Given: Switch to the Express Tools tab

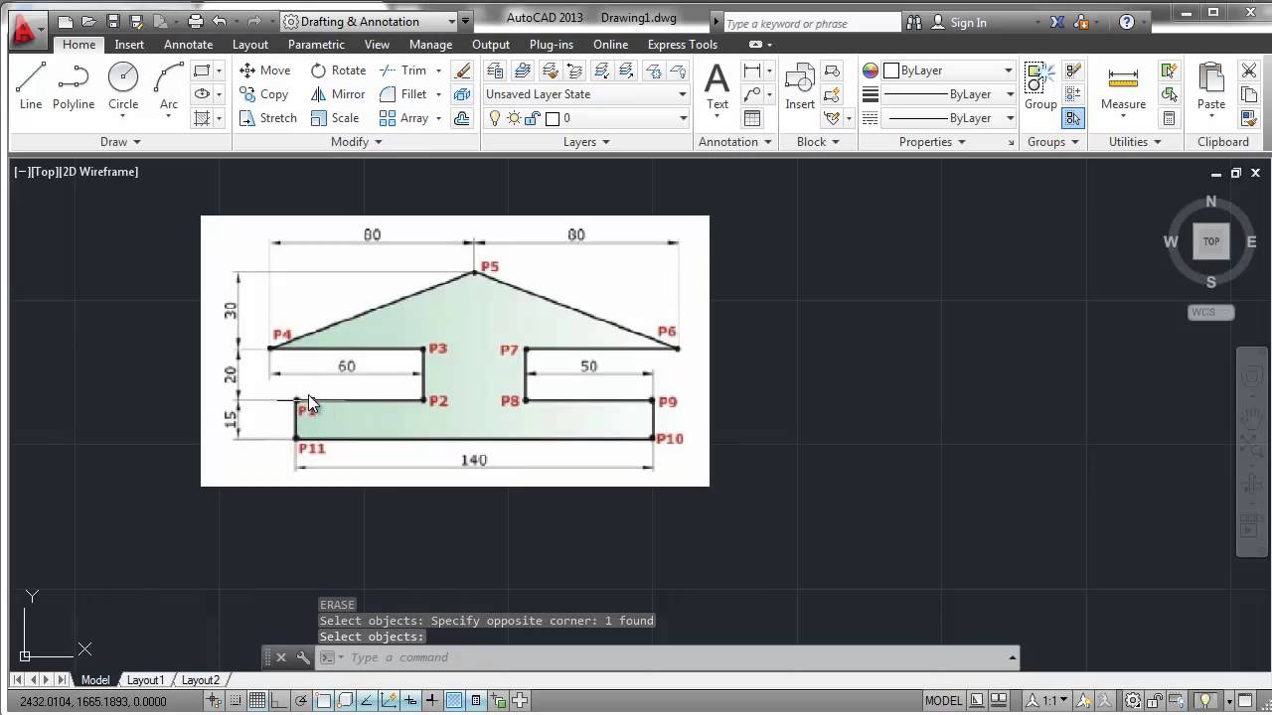Looking at the screenshot, I should tap(683, 45).
